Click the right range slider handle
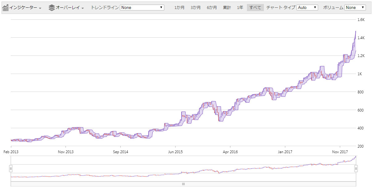This screenshot has width=373, height=188. 356,169
